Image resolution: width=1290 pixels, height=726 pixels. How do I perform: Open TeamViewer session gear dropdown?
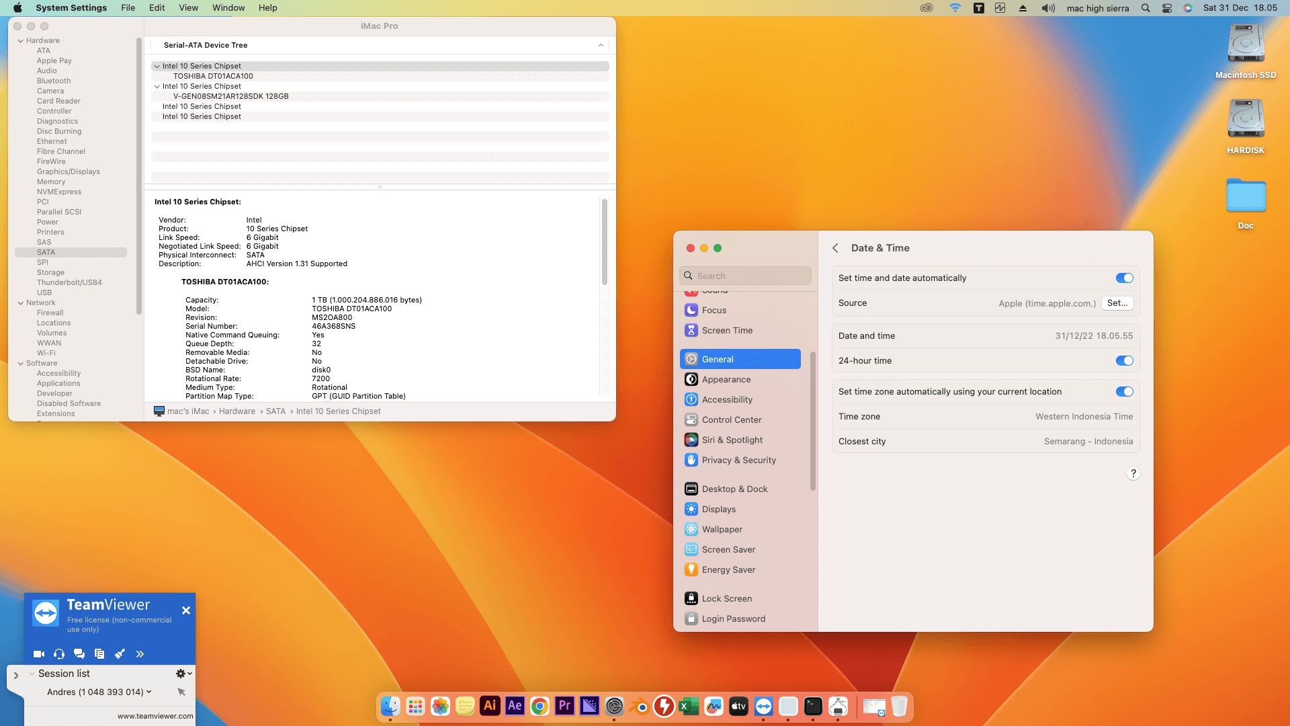pyautogui.click(x=183, y=674)
